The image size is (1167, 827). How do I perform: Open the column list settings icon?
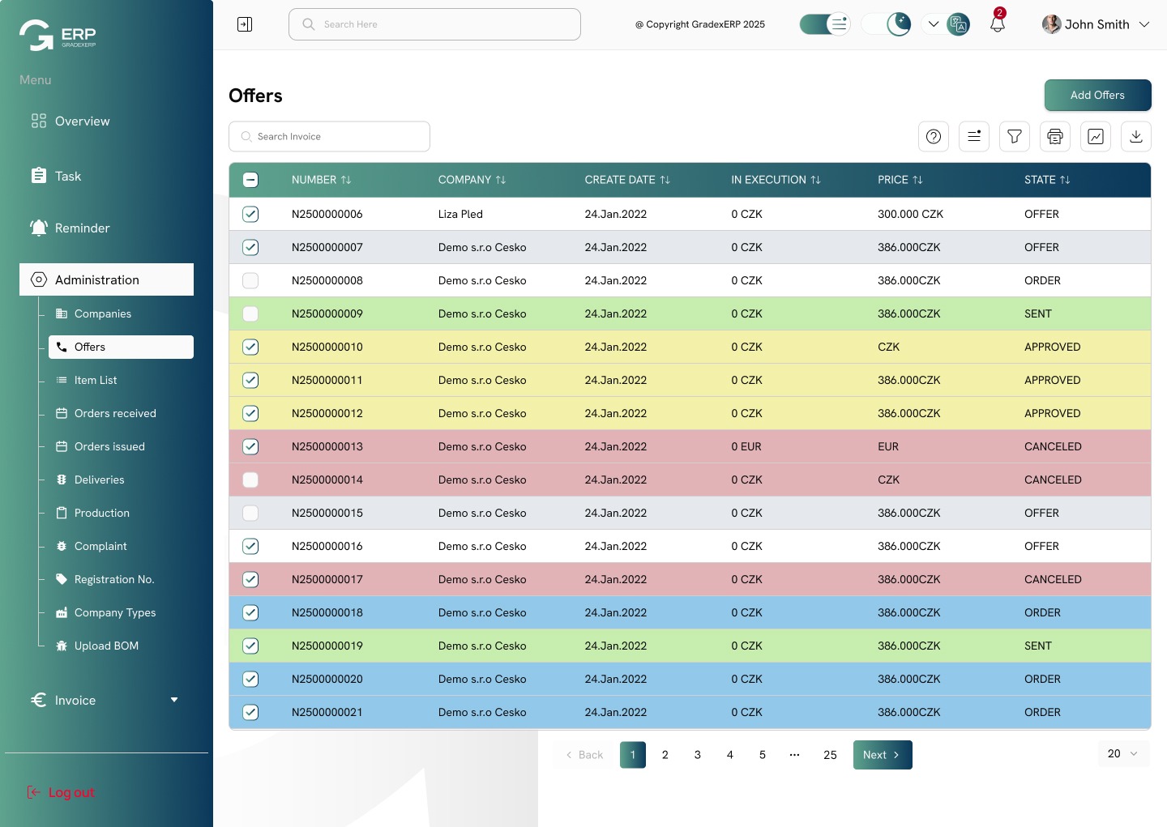click(974, 137)
